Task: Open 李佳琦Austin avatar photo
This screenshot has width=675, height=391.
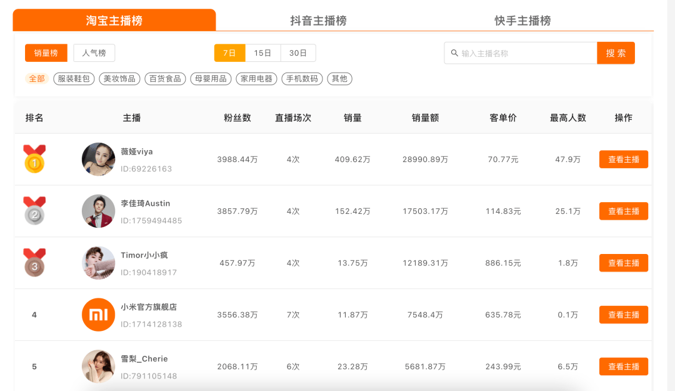Action: (x=99, y=211)
